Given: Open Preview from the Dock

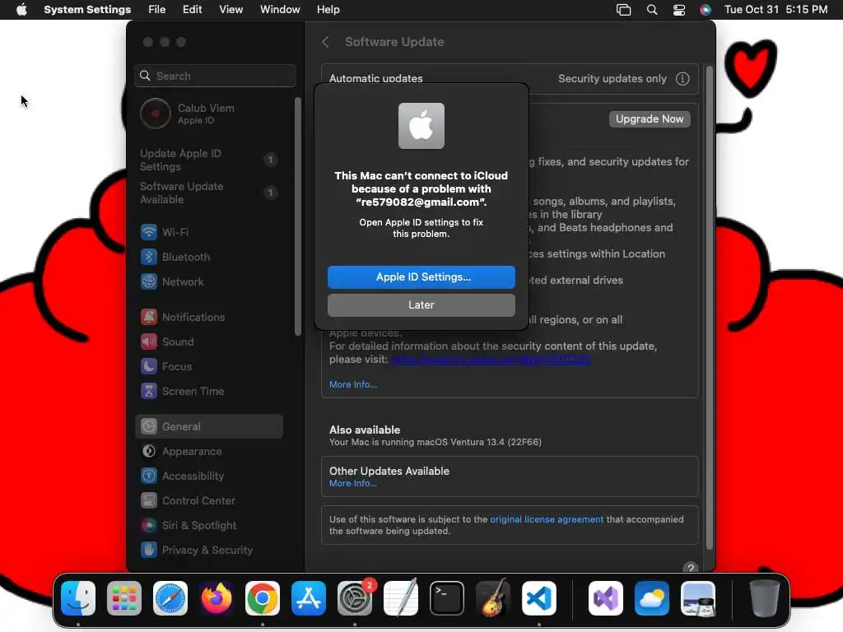Looking at the screenshot, I should coord(698,598).
